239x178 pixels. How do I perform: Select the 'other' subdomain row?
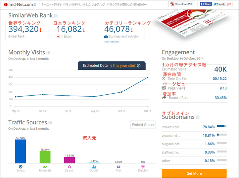pyautogui.click(x=194, y=160)
